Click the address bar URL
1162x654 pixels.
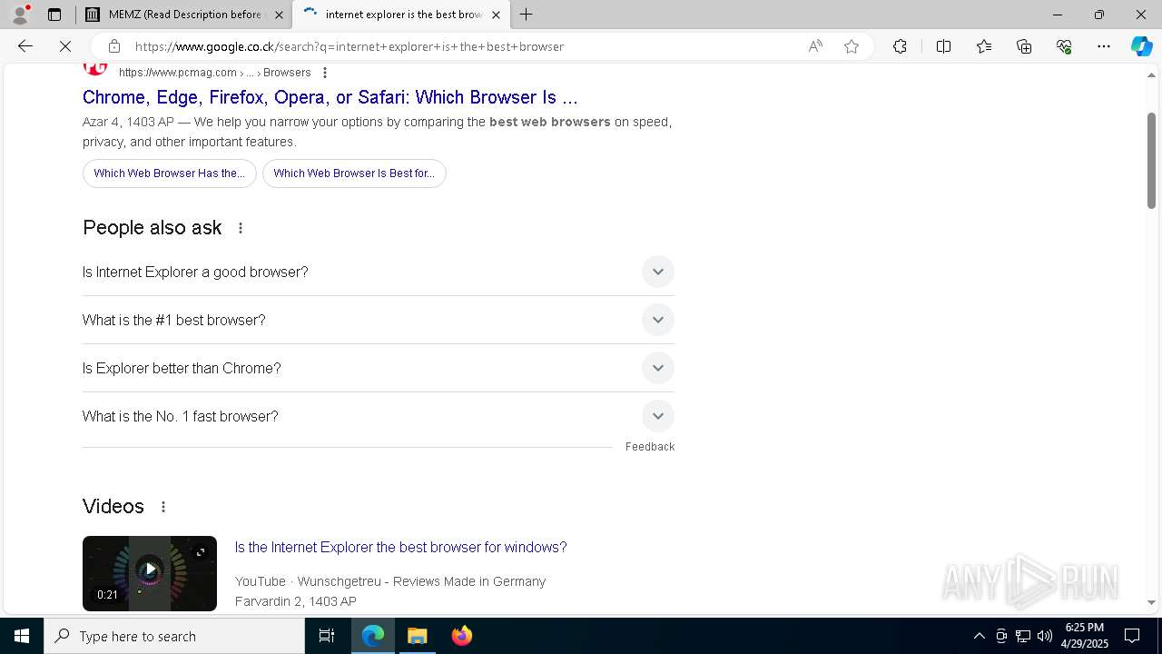coord(350,46)
